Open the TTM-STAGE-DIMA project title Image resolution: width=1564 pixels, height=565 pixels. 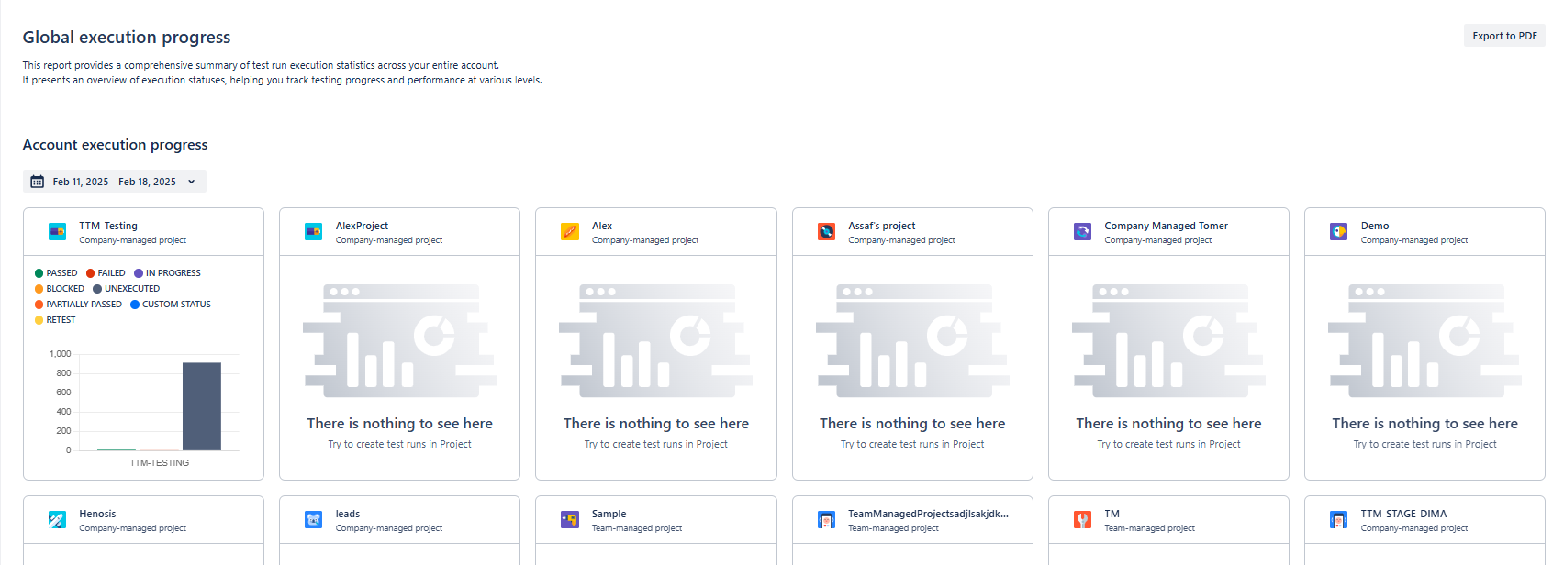click(1402, 514)
